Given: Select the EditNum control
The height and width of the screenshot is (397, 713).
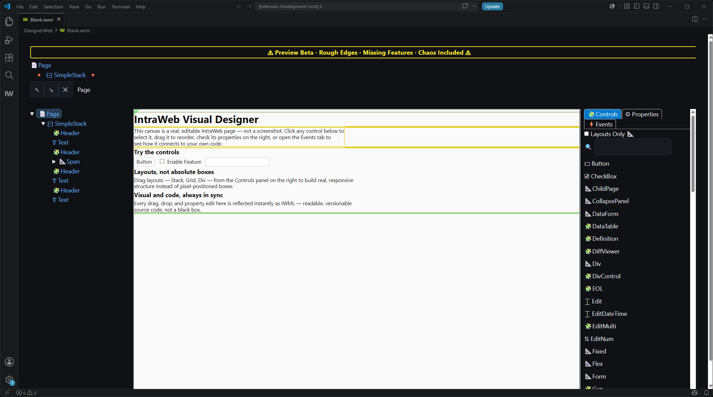Looking at the screenshot, I should (599, 339).
